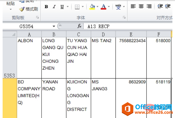This screenshot has width=175, height=118.
Task: Select column C header
Action: (79, 34)
